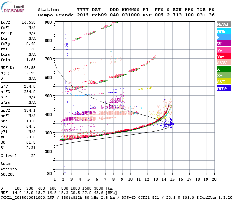Select the X- dark green legend swatch

224,69
